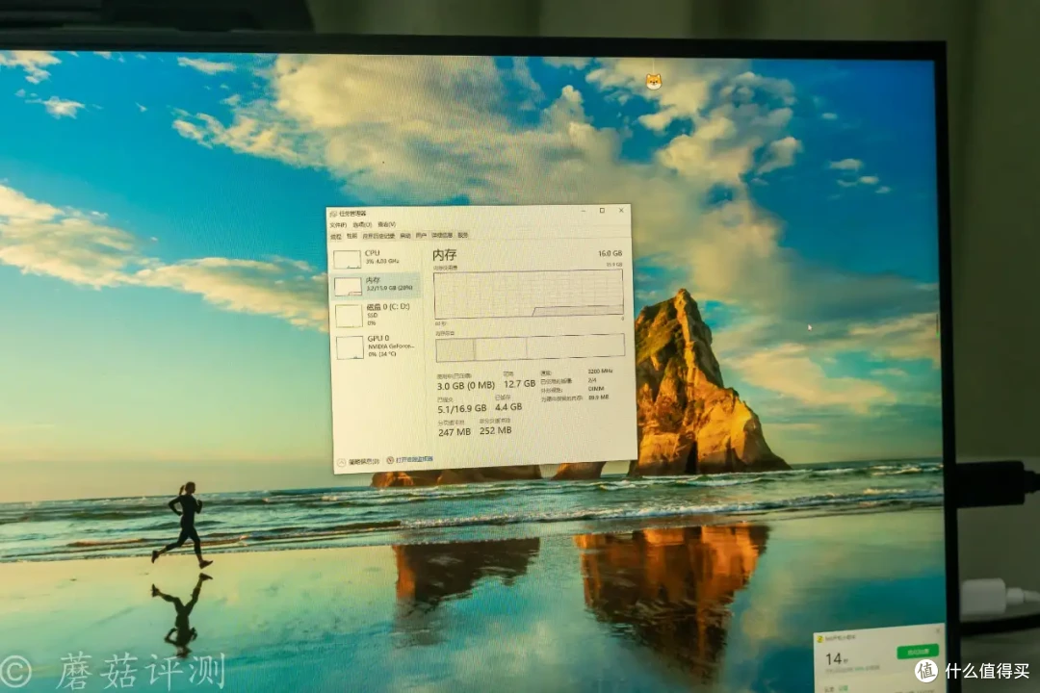Click the 4.4 GB cached value
Viewport: 1040px width, 693px height.
(x=508, y=406)
